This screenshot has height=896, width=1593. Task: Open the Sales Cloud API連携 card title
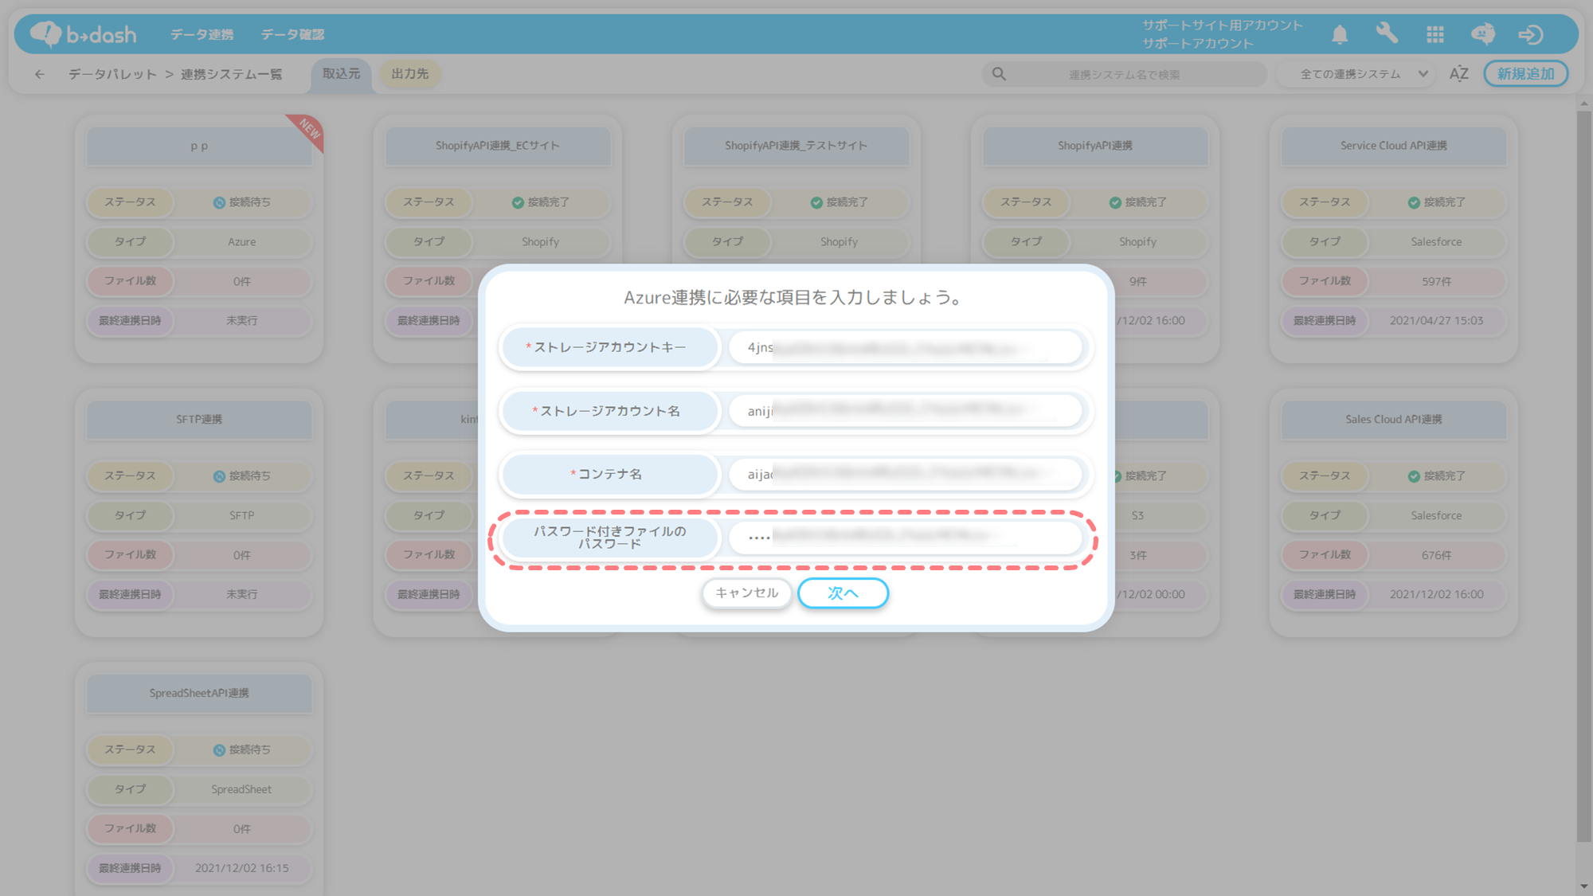click(1393, 420)
